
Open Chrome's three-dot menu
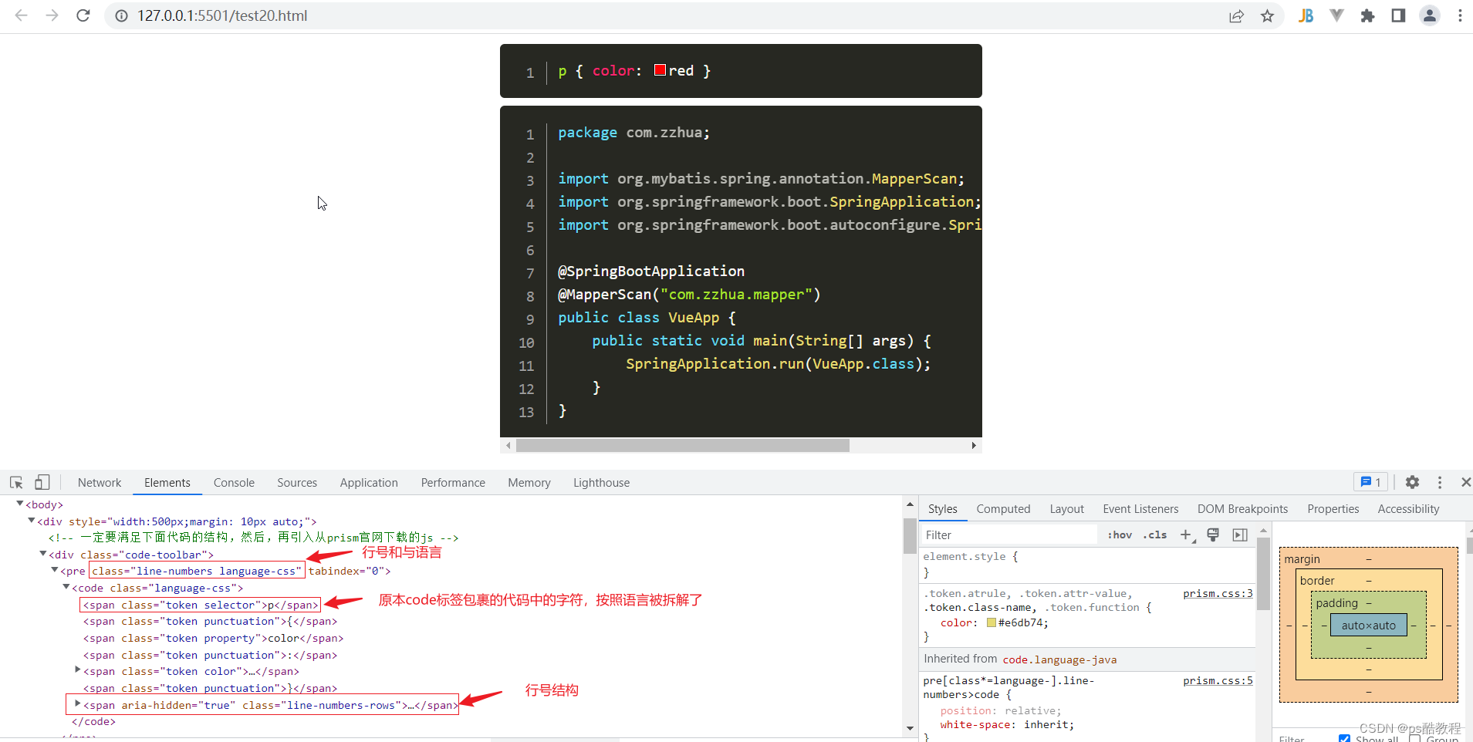coord(1460,15)
